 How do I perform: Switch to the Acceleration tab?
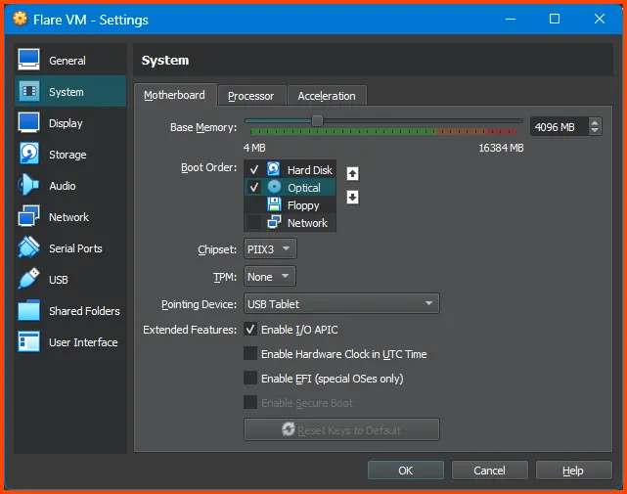[327, 96]
